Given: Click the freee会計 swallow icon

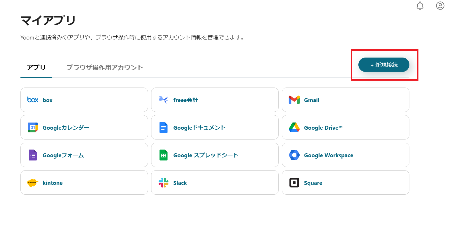Looking at the screenshot, I should click(x=163, y=100).
